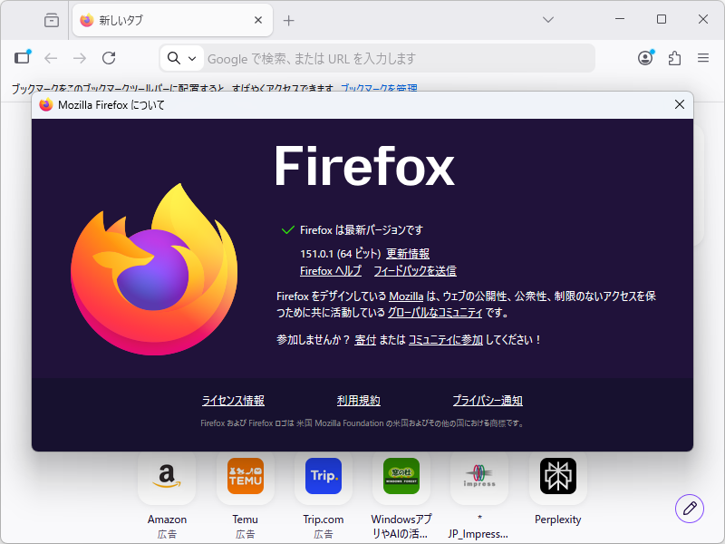The image size is (725, 544).
Task: Open the 更新情報 release notes link
Action: pos(408,254)
